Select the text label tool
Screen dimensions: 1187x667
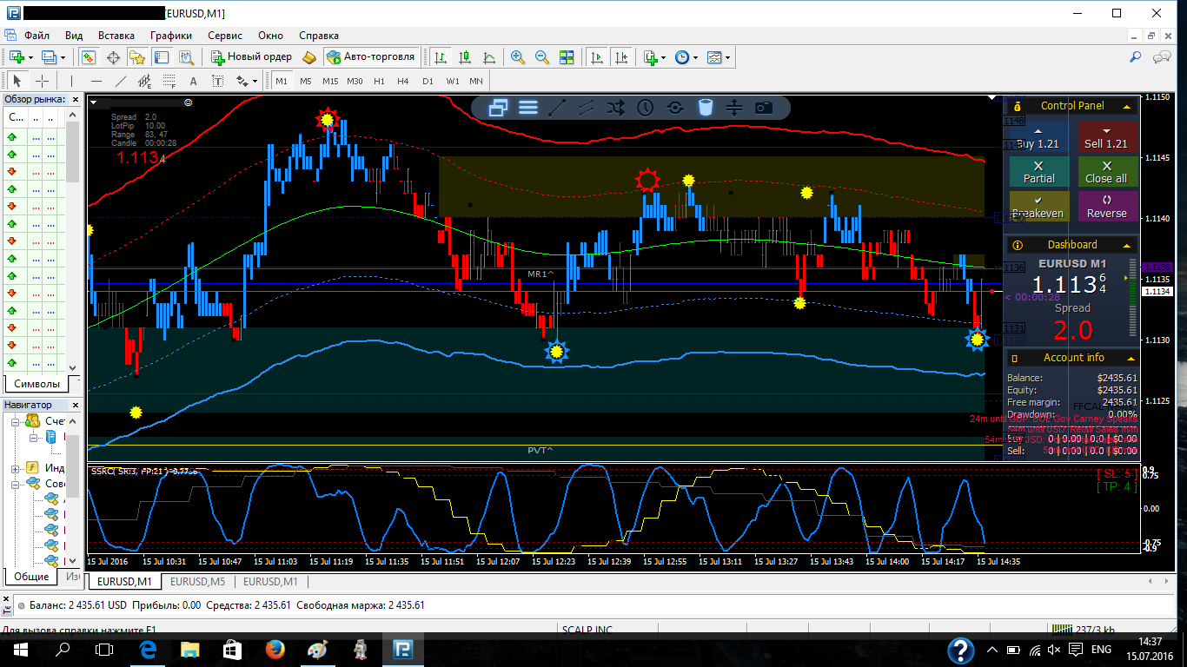click(x=217, y=81)
